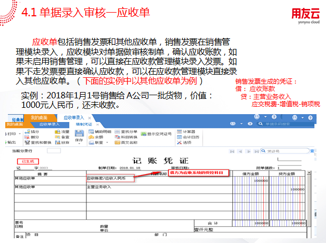Expand the 保存 save dropdown arrow

79,144
